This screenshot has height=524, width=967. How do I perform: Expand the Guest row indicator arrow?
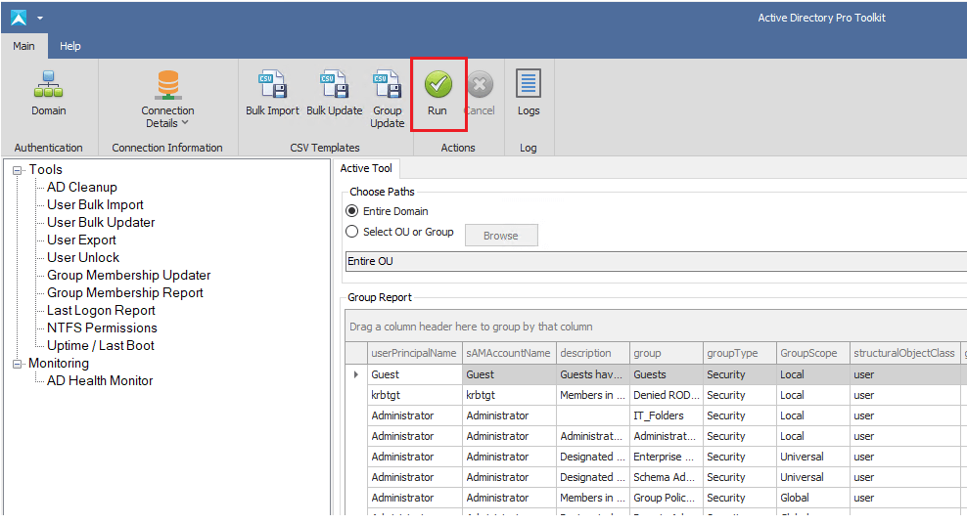coord(356,374)
